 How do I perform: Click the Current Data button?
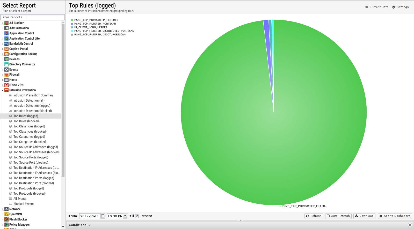tap(376, 7)
